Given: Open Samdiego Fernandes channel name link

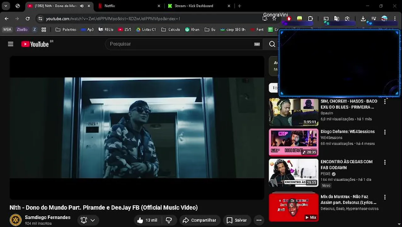Looking at the screenshot, I should tap(48, 217).
